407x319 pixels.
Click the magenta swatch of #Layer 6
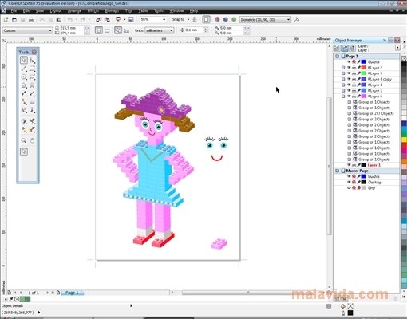pyautogui.click(x=364, y=96)
